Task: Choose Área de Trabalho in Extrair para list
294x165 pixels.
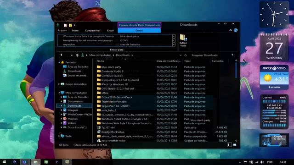Action: pos(130,44)
